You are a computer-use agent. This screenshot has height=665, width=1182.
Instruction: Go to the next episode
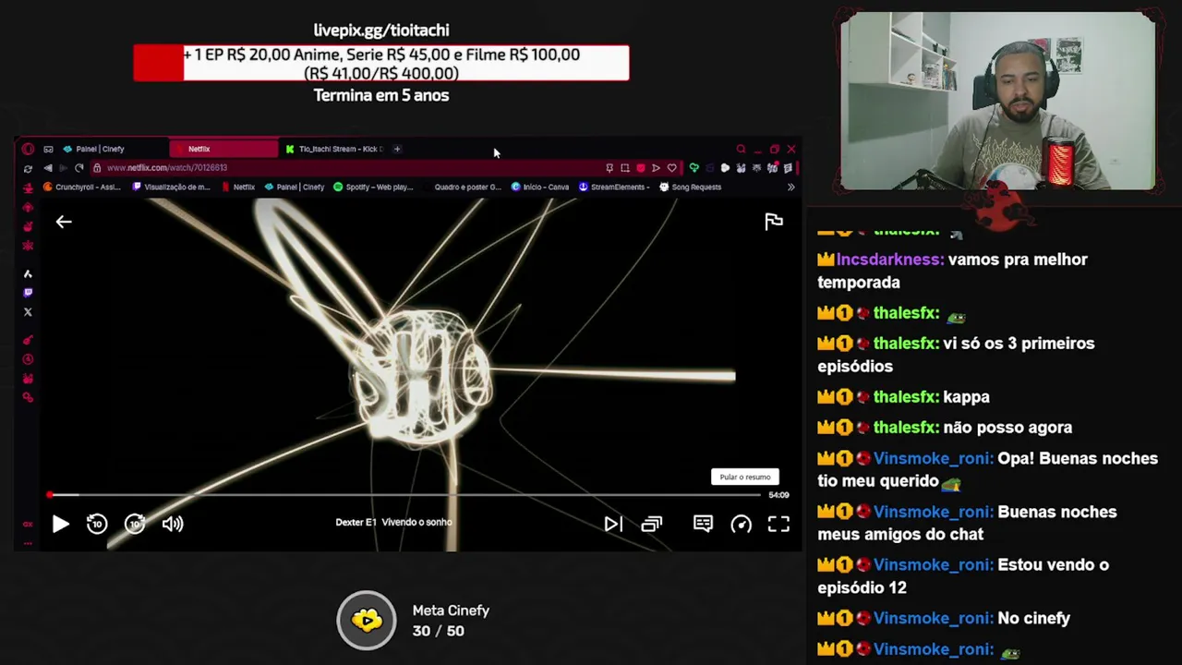(x=613, y=524)
